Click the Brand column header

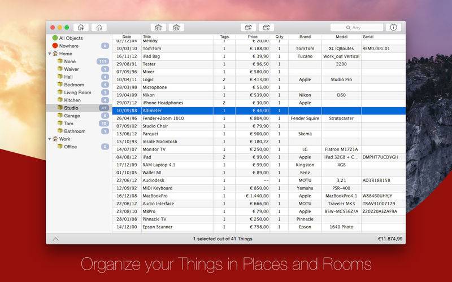pos(305,37)
